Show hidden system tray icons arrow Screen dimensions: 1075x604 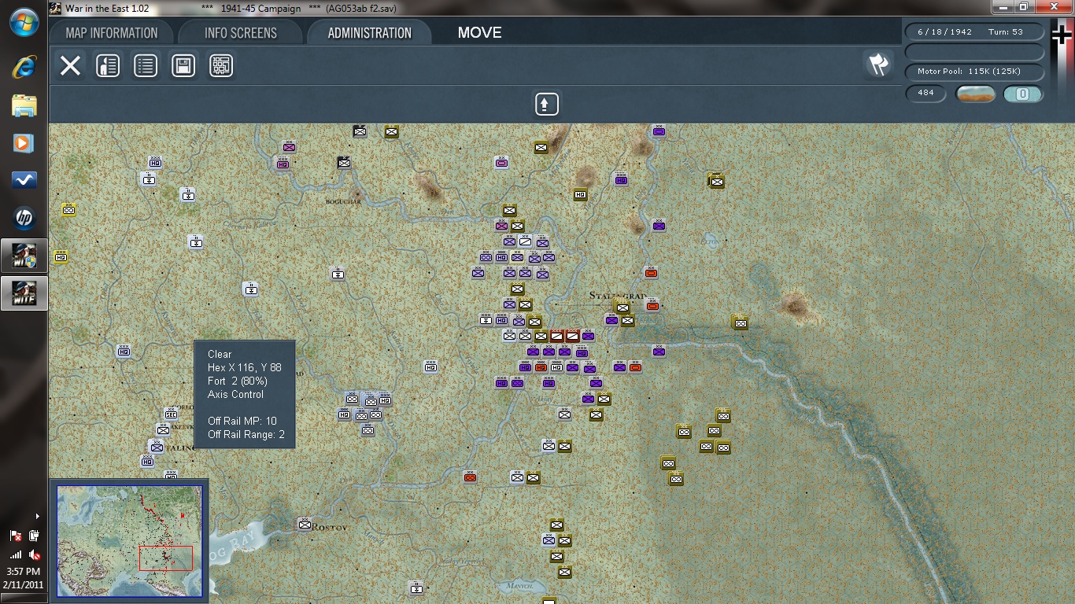click(38, 517)
